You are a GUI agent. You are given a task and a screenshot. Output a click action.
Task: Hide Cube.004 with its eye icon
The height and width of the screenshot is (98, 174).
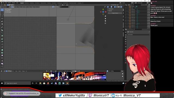point(148,14)
